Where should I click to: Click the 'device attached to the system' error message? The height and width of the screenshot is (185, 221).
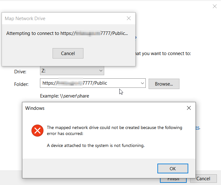point(96,145)
